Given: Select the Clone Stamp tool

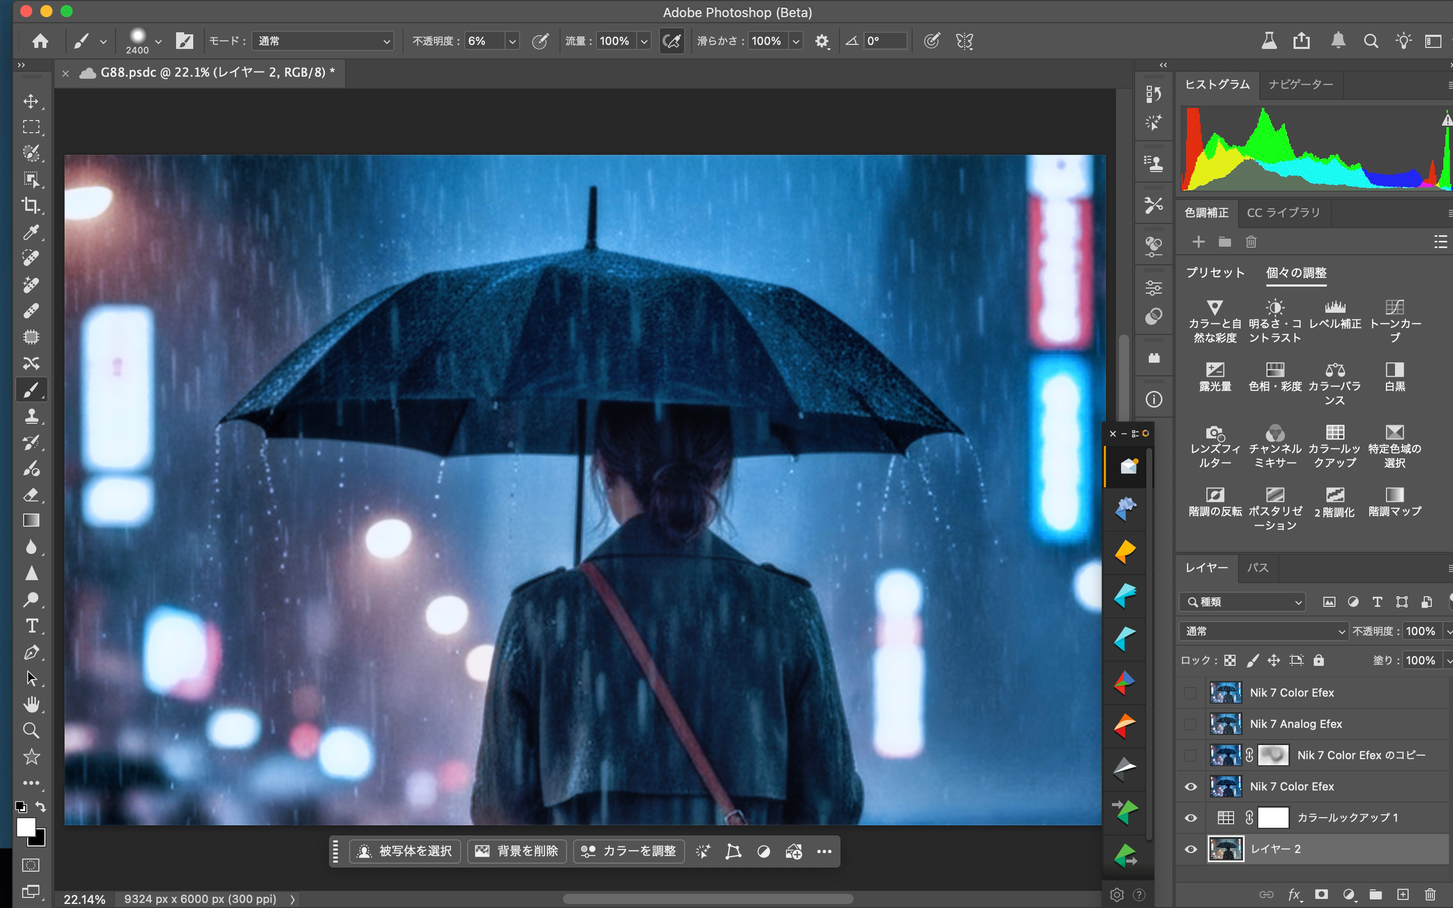Looking at the screenshot, I should [31, 416].
